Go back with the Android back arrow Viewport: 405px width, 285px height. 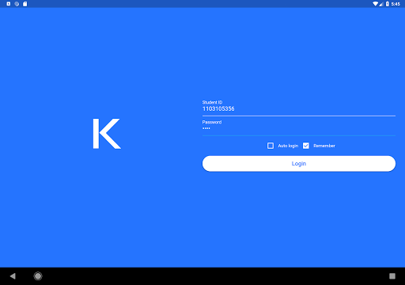click(x=13, y=276)
